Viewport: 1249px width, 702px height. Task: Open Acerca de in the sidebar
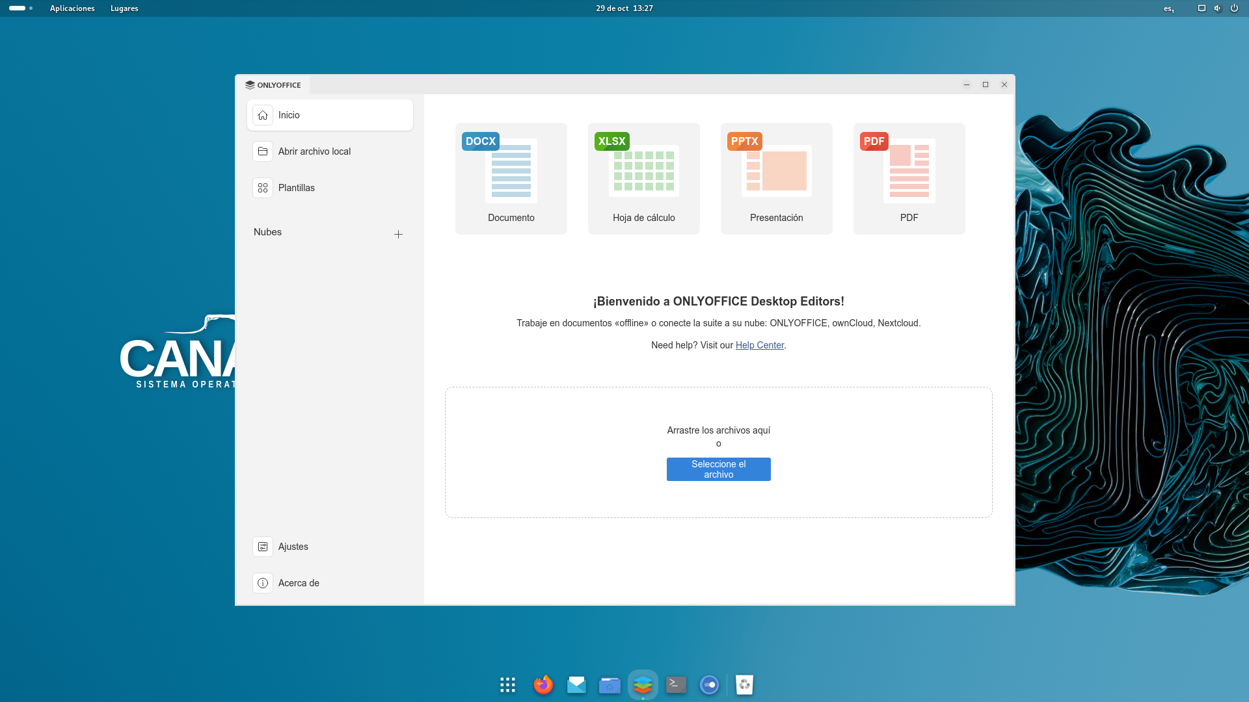coord(298,583)
